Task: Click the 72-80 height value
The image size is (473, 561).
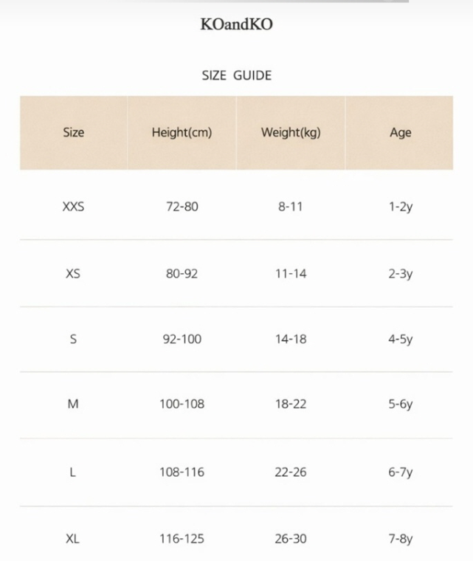Action: [x=182, y=207]
